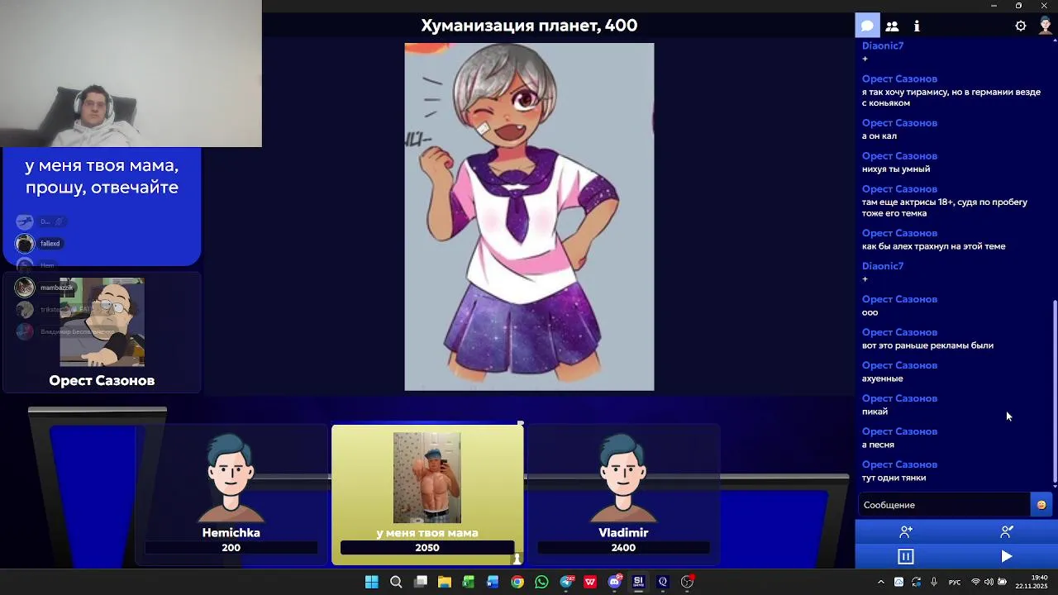Viewport: 1058px width, 595px height.
Task: Select player card у меня твоя мама
Action: [427, 494]
